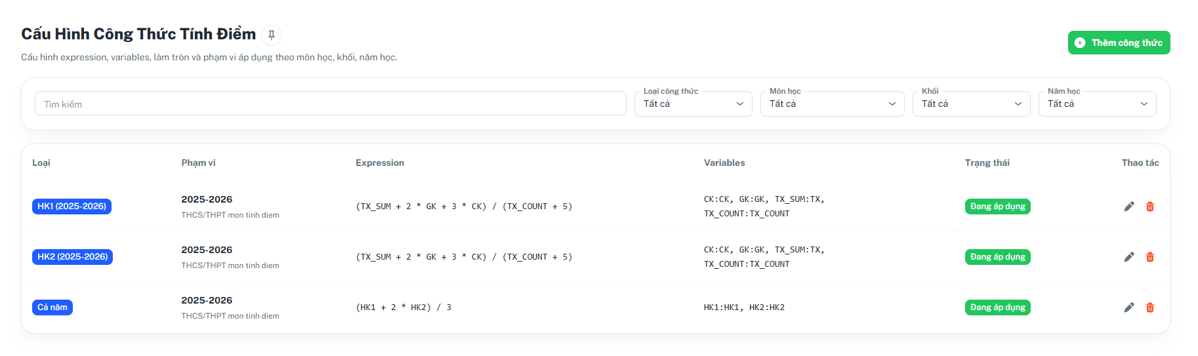
Task: Focus the Tìm kiếm search field
Action: coord(331,104)
